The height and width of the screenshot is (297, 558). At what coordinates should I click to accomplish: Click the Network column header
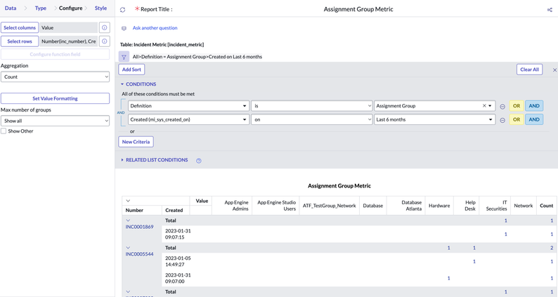click(523, 206)
